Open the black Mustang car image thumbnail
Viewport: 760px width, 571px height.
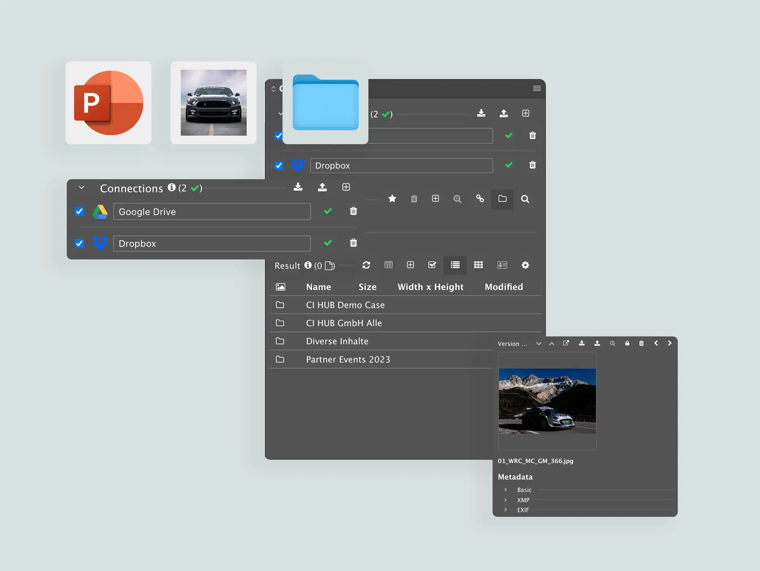pos(213,103)
